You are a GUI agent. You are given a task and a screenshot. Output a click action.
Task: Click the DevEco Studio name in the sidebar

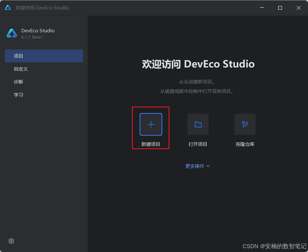click(38, 31)
